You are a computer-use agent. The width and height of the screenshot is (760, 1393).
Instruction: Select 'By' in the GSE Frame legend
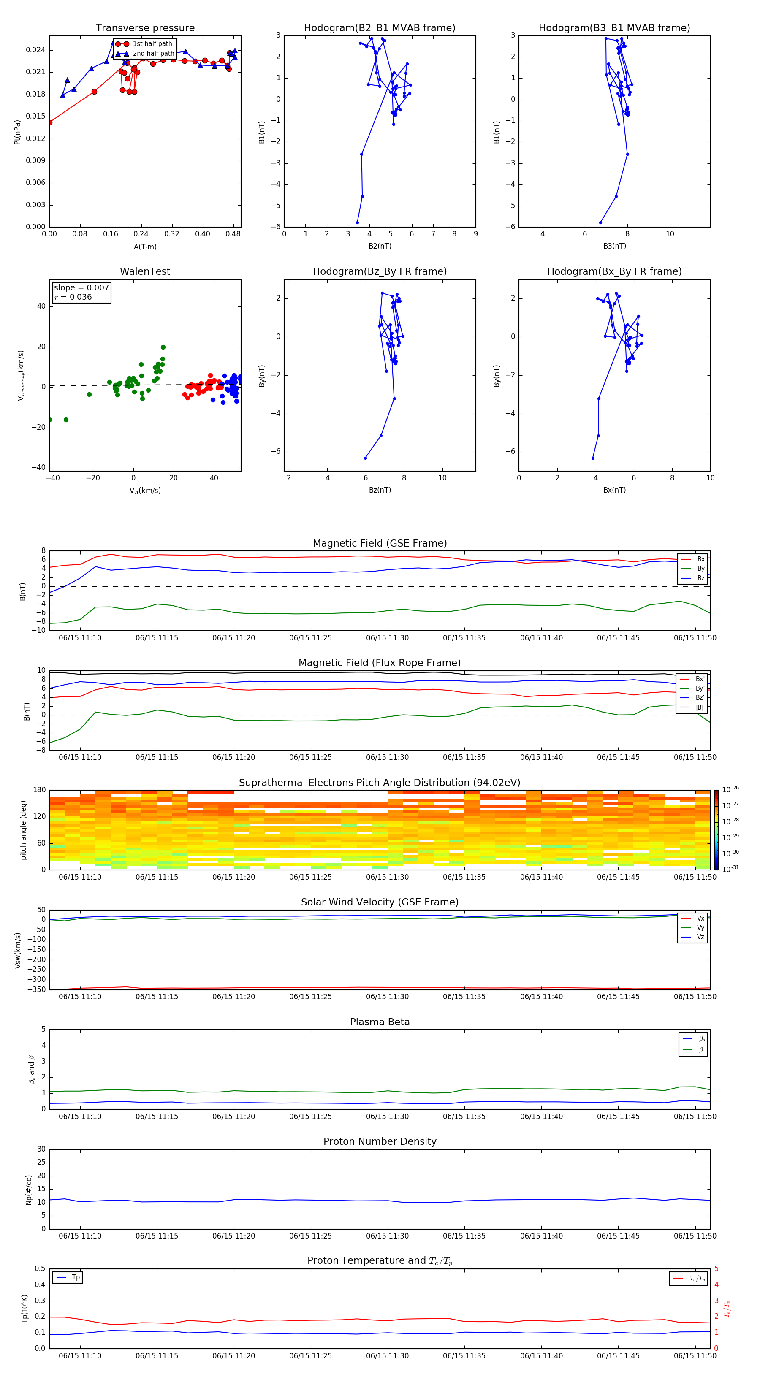(693, 568)
